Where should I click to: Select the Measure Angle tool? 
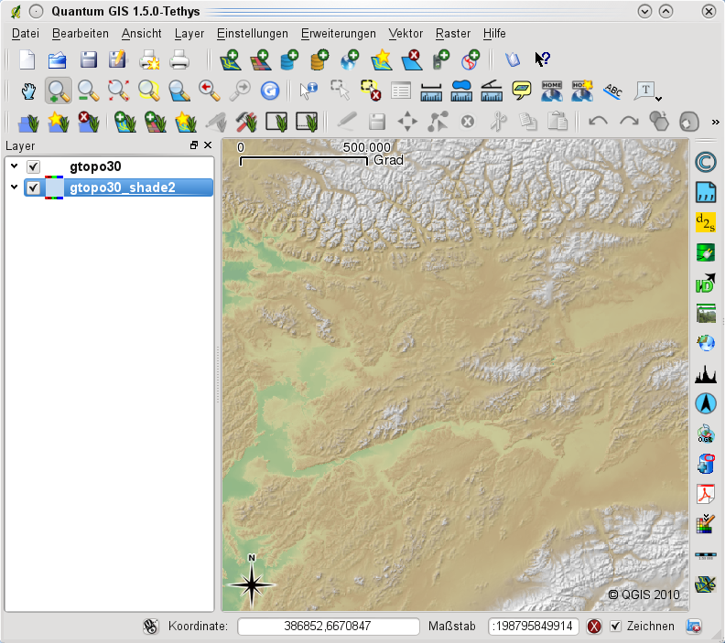coord(492,91)
